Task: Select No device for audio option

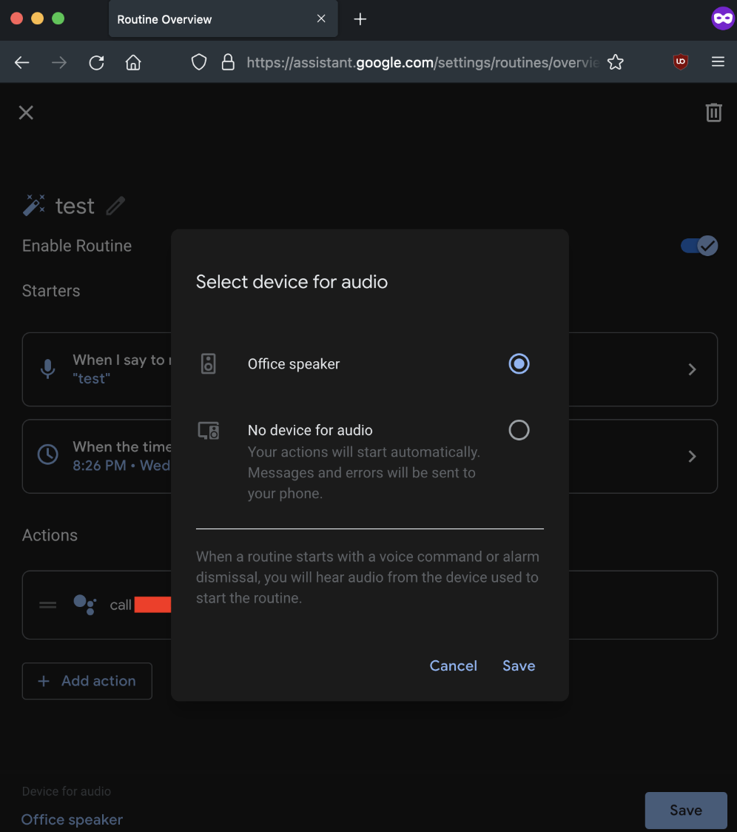Action: [519, 430]
